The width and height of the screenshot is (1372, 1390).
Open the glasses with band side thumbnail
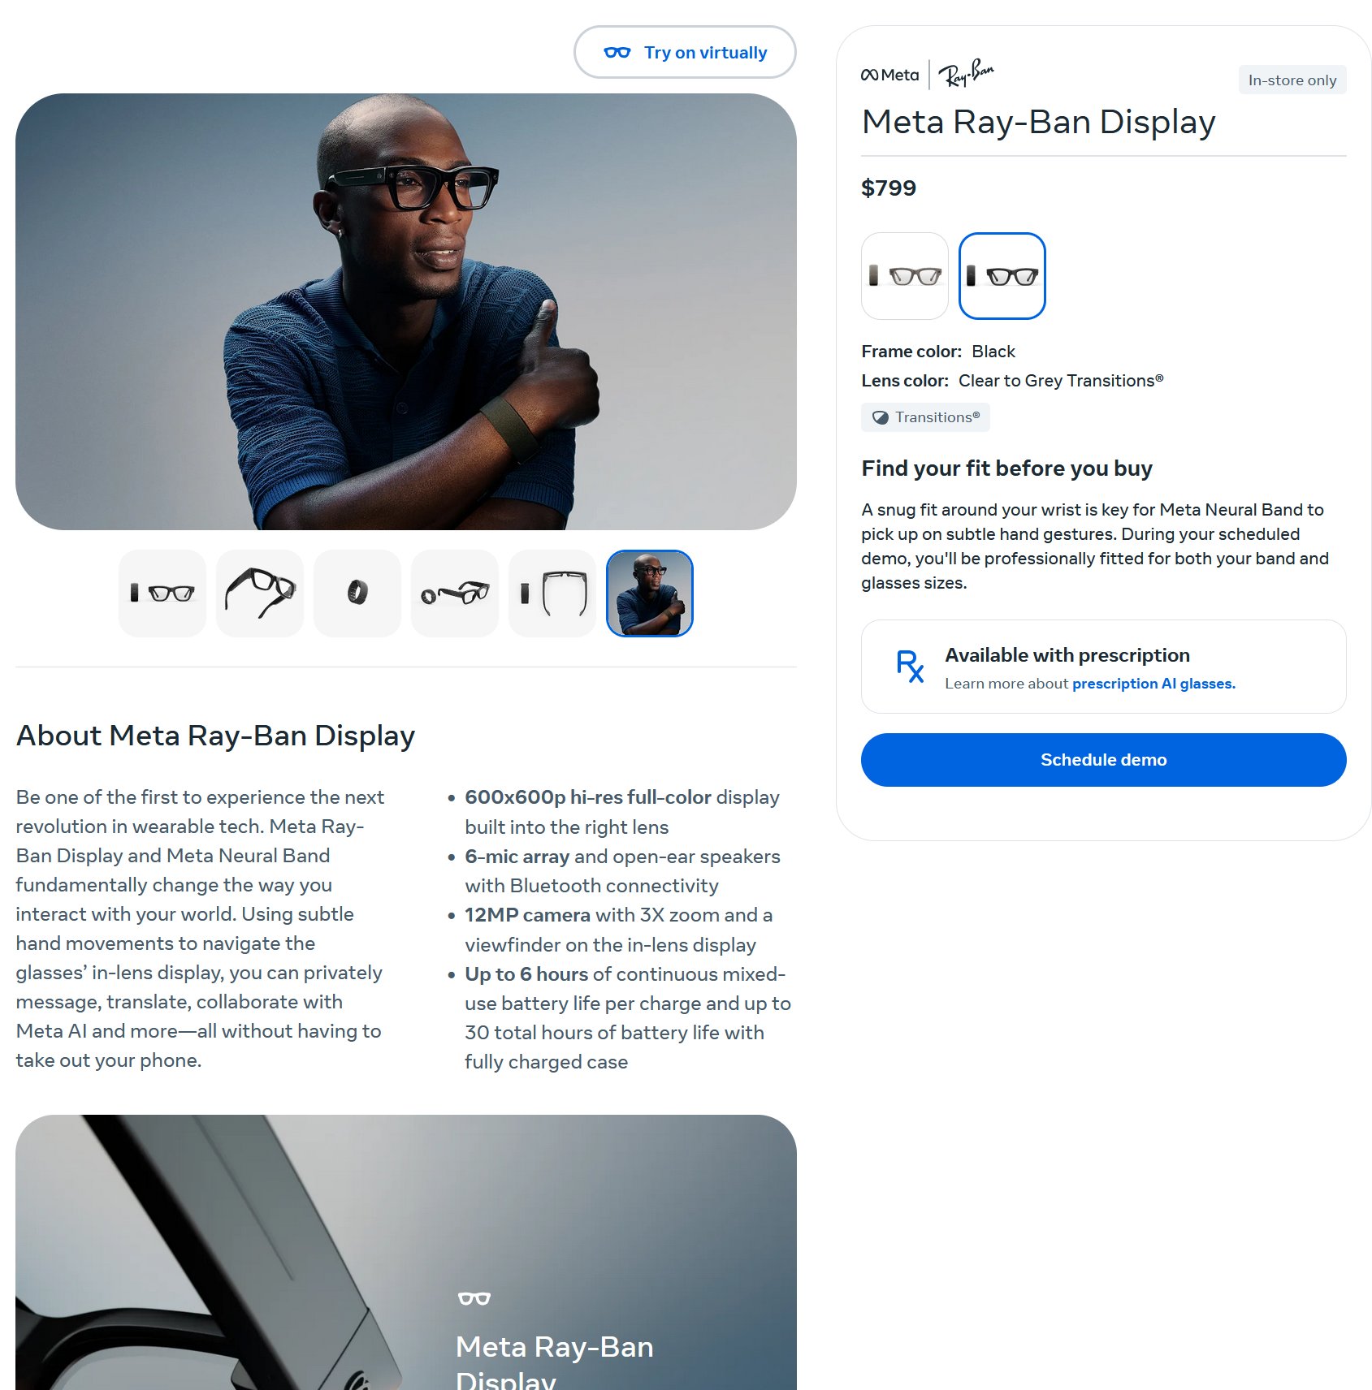(x=455, y=594)
